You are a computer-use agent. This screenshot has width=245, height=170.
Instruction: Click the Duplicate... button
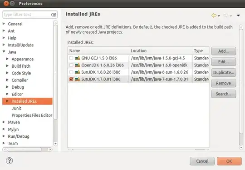[x=223, y=72]
